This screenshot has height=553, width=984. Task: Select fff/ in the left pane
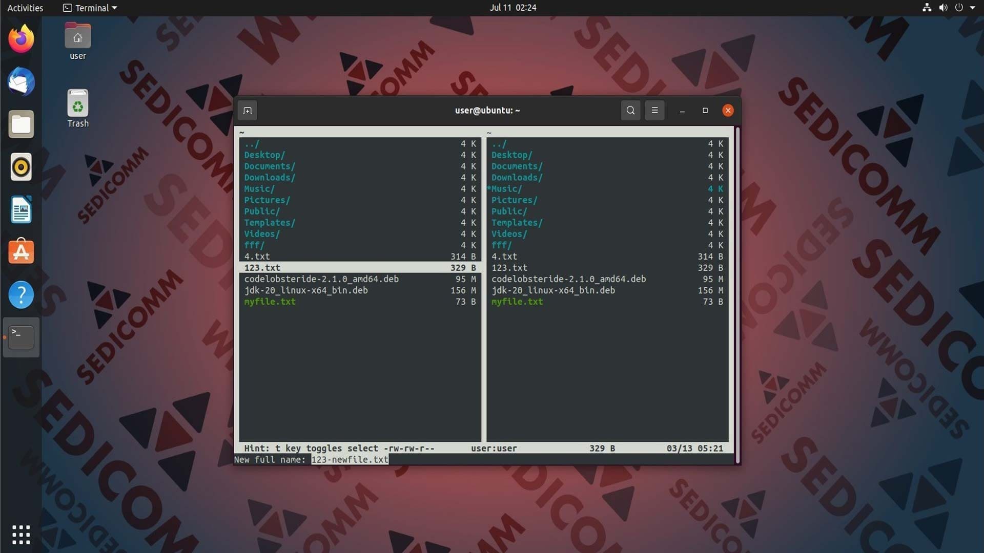pos(360,245)
